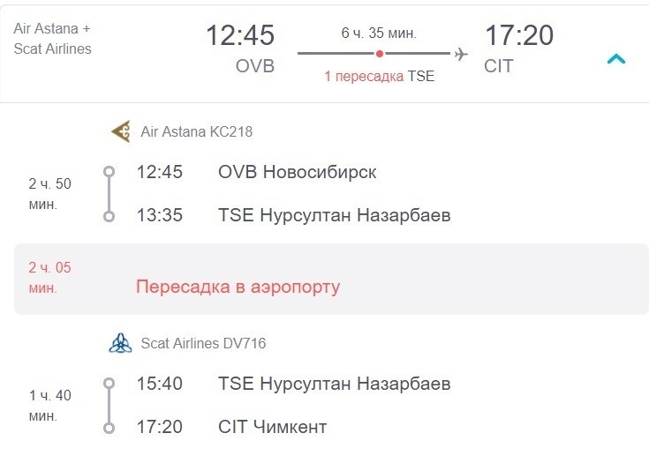649x463 pixels.
Task: Click the Scat Airlines logo icon
Action: [120, 343]
